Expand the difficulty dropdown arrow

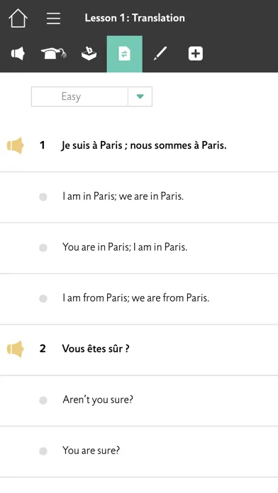click(140, 96)
